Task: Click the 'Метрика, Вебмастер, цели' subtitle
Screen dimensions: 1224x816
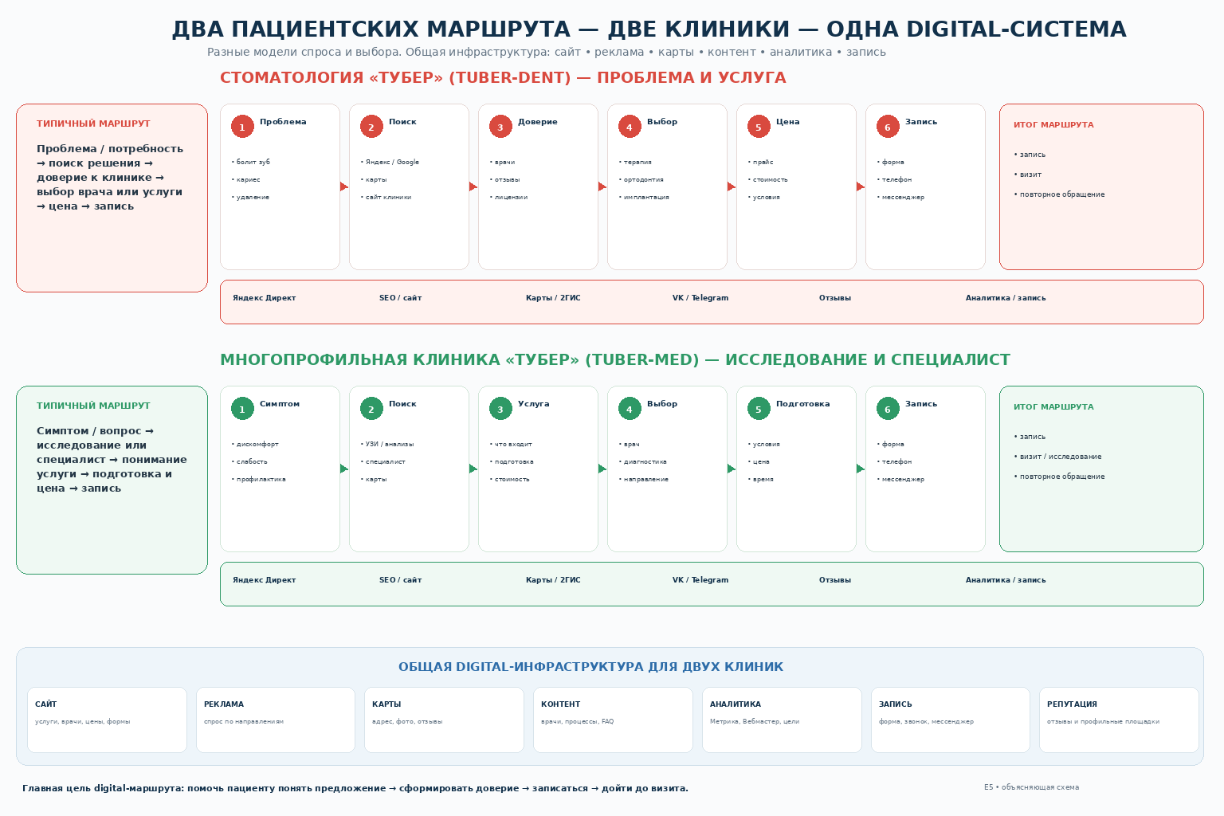Action: coord(754,722)
